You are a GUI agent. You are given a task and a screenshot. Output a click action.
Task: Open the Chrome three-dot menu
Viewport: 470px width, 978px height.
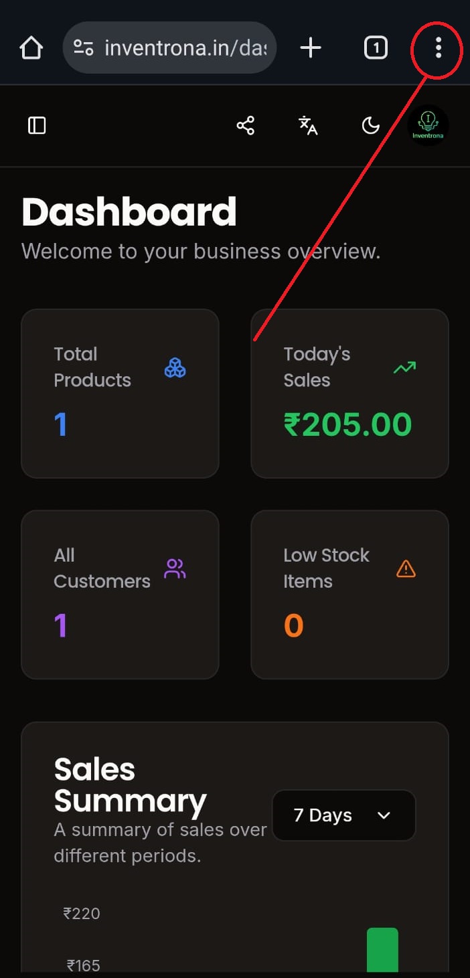point(437,48)
